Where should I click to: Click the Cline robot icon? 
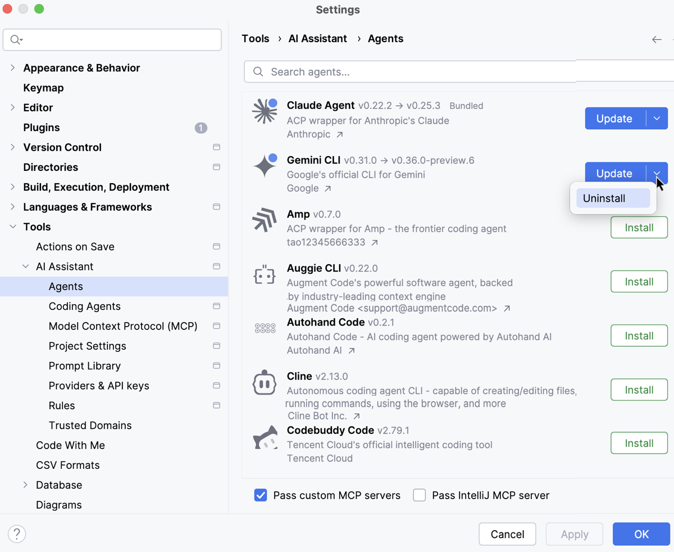264,382
